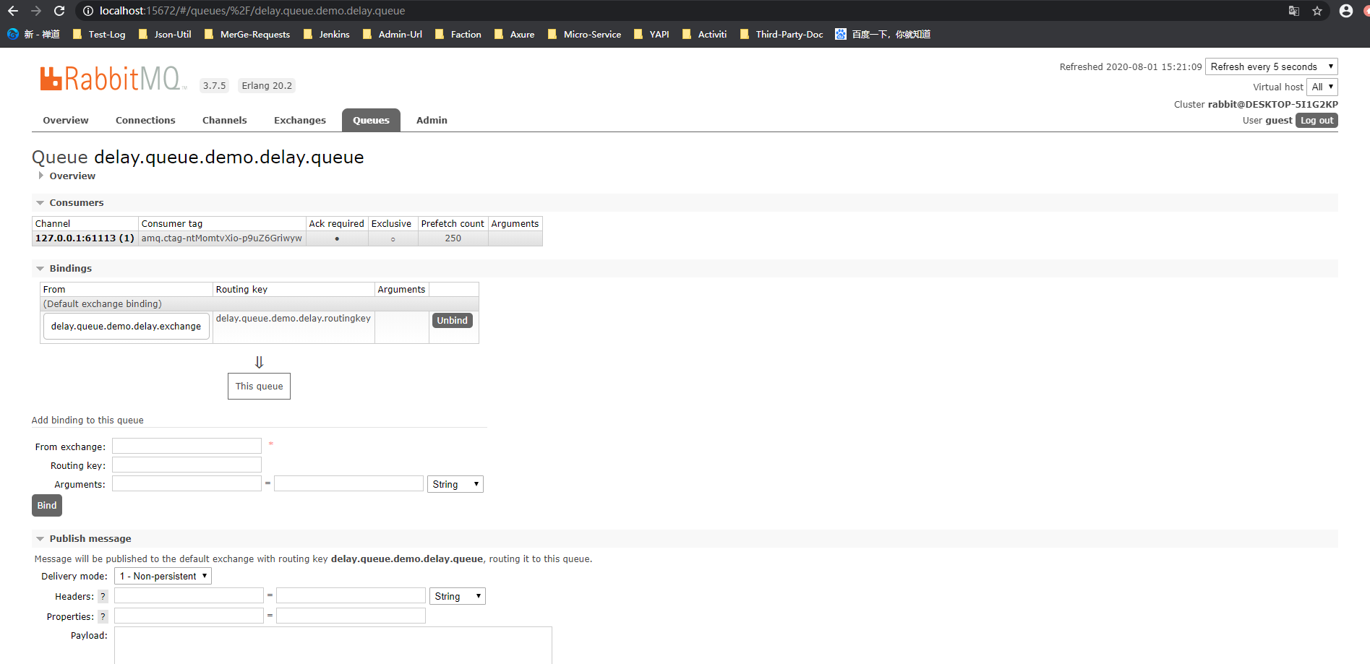Switch to the Channels tab
Image resolution: width=1370 pixels, height=664 pixels.
[x=225, y=121]
